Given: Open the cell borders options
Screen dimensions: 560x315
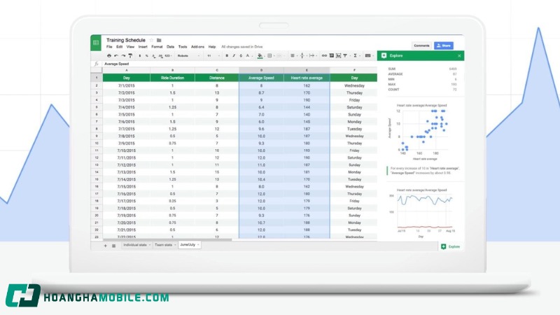Looking at the screenshot, I should 269,56.
